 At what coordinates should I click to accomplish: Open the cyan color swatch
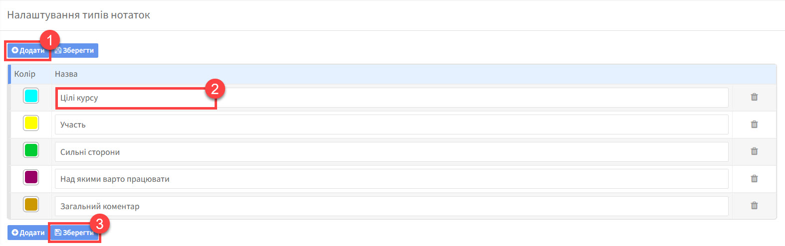click(x=31, y=96)
